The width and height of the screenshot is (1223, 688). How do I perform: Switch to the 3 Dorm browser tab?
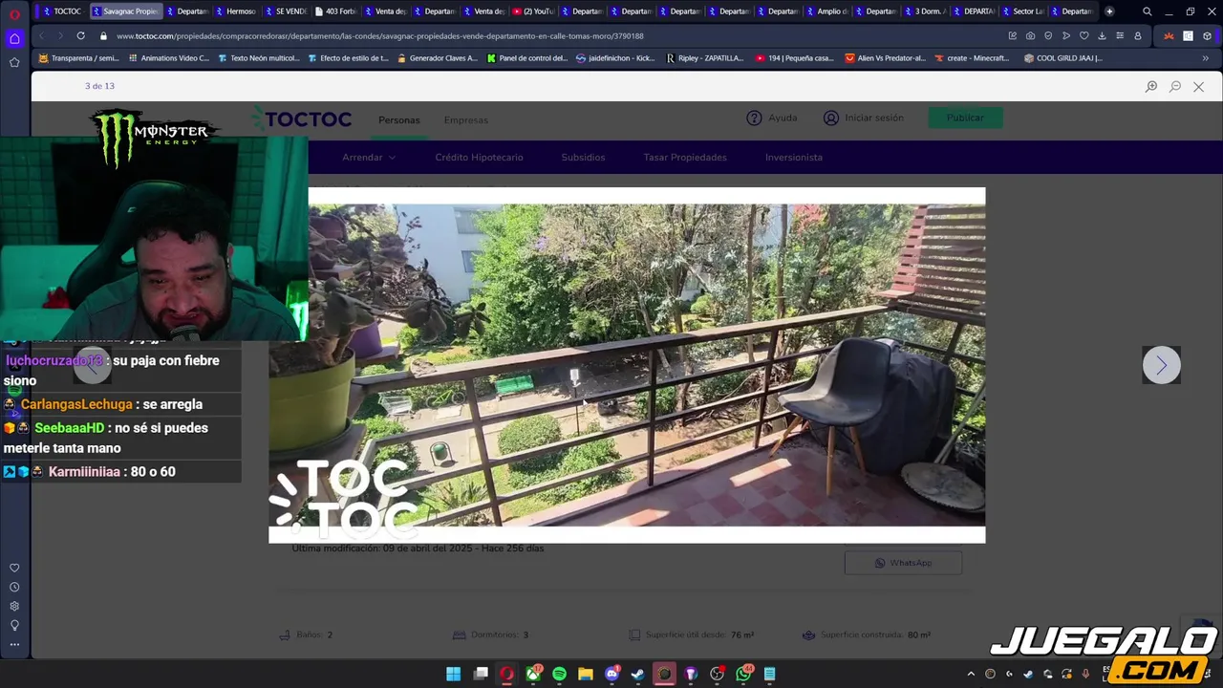coord(925,11)
